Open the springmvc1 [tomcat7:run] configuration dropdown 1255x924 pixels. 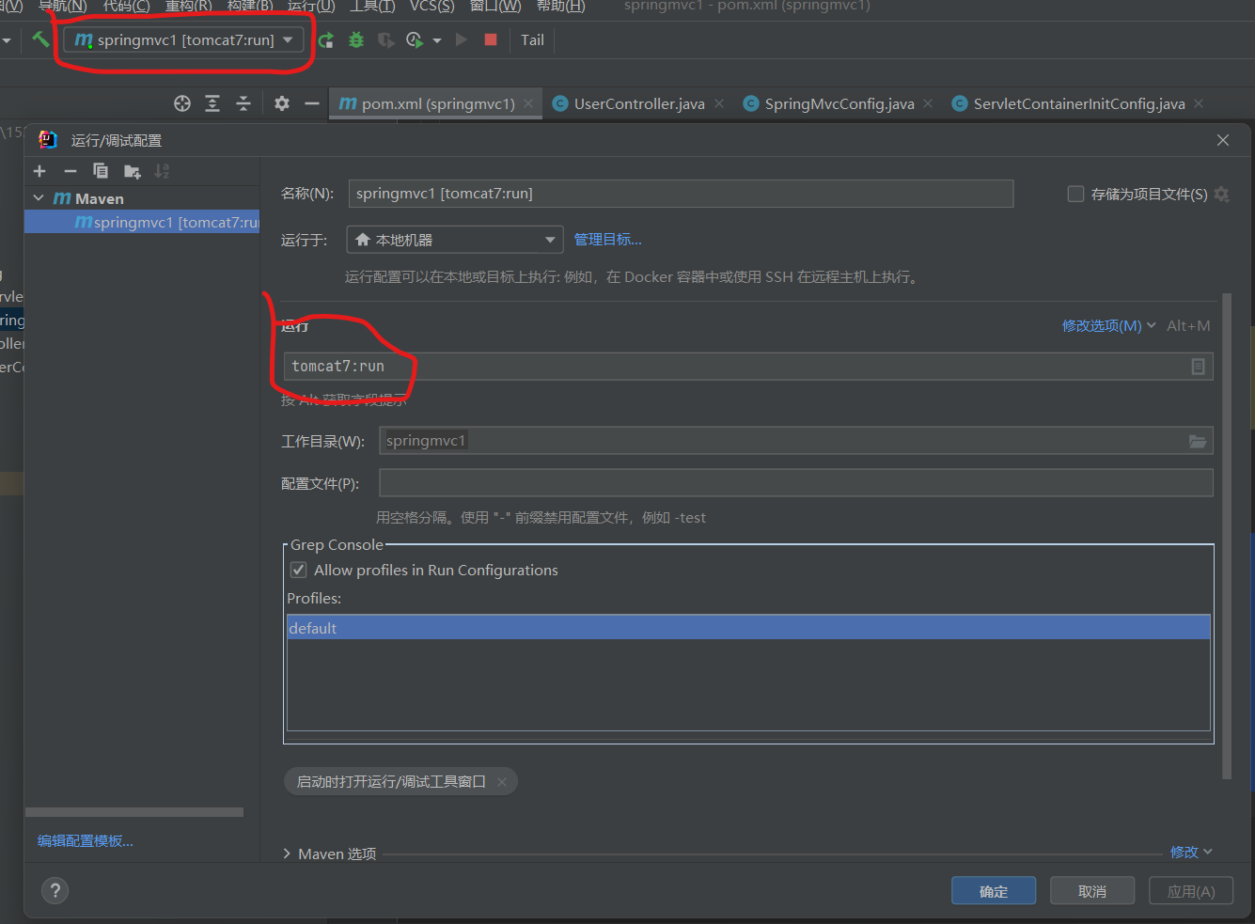pos(184,39)
